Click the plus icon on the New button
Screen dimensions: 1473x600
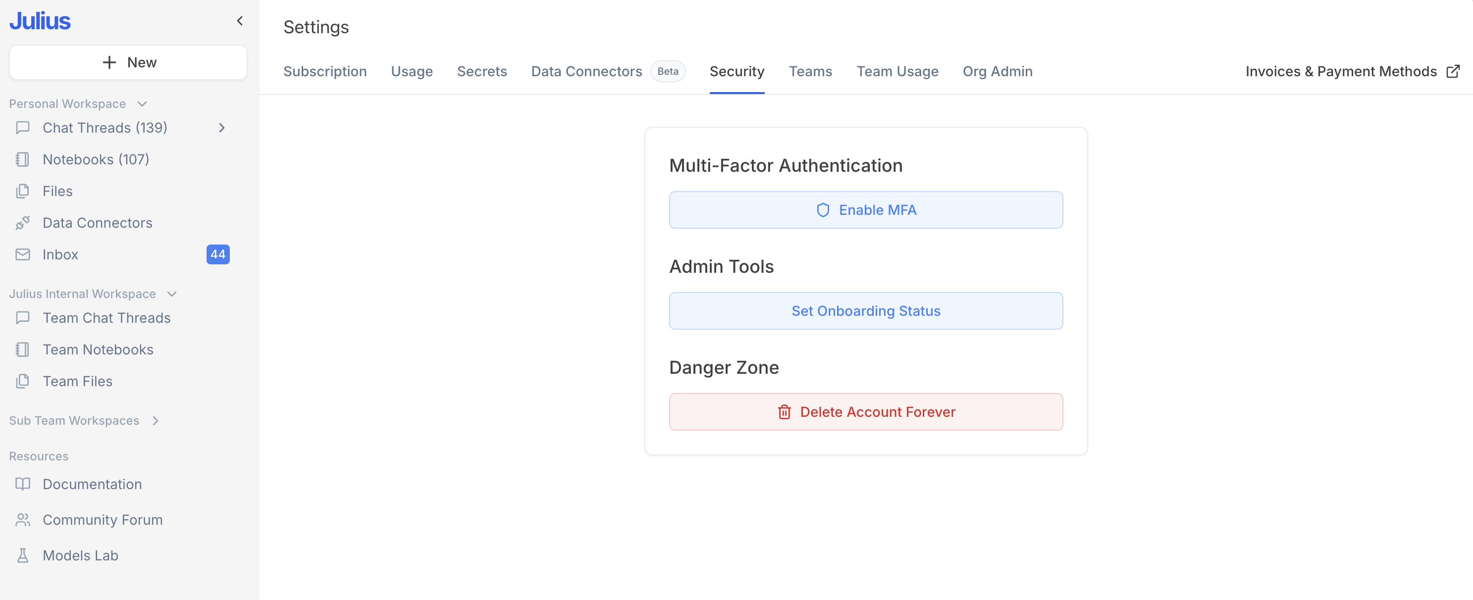(x=109, y=62)
